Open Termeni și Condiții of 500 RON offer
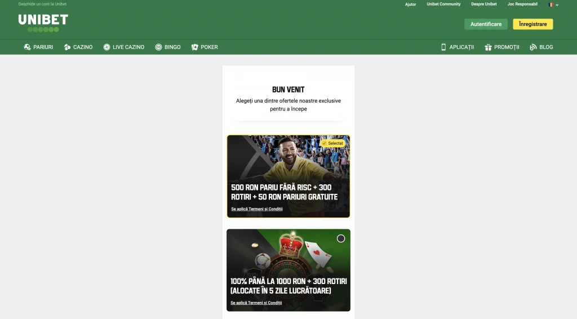This screenshot has height=319, width=577. pyautogui.click(x=257, y=209)
